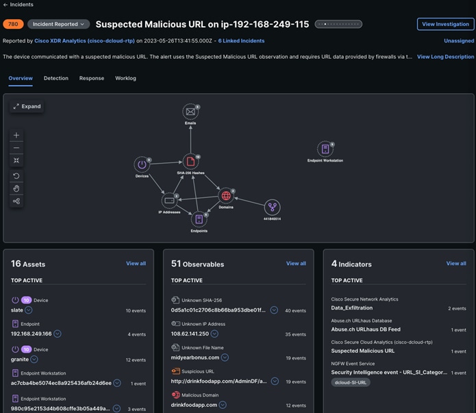Image resolution: width=476 pixels, height=413 pixels.
Task: Click the 10 badge on slate device
Action: tap(27, 300)
